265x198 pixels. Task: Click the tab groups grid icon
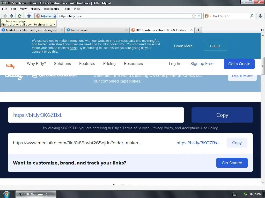[x=262, y=30]
